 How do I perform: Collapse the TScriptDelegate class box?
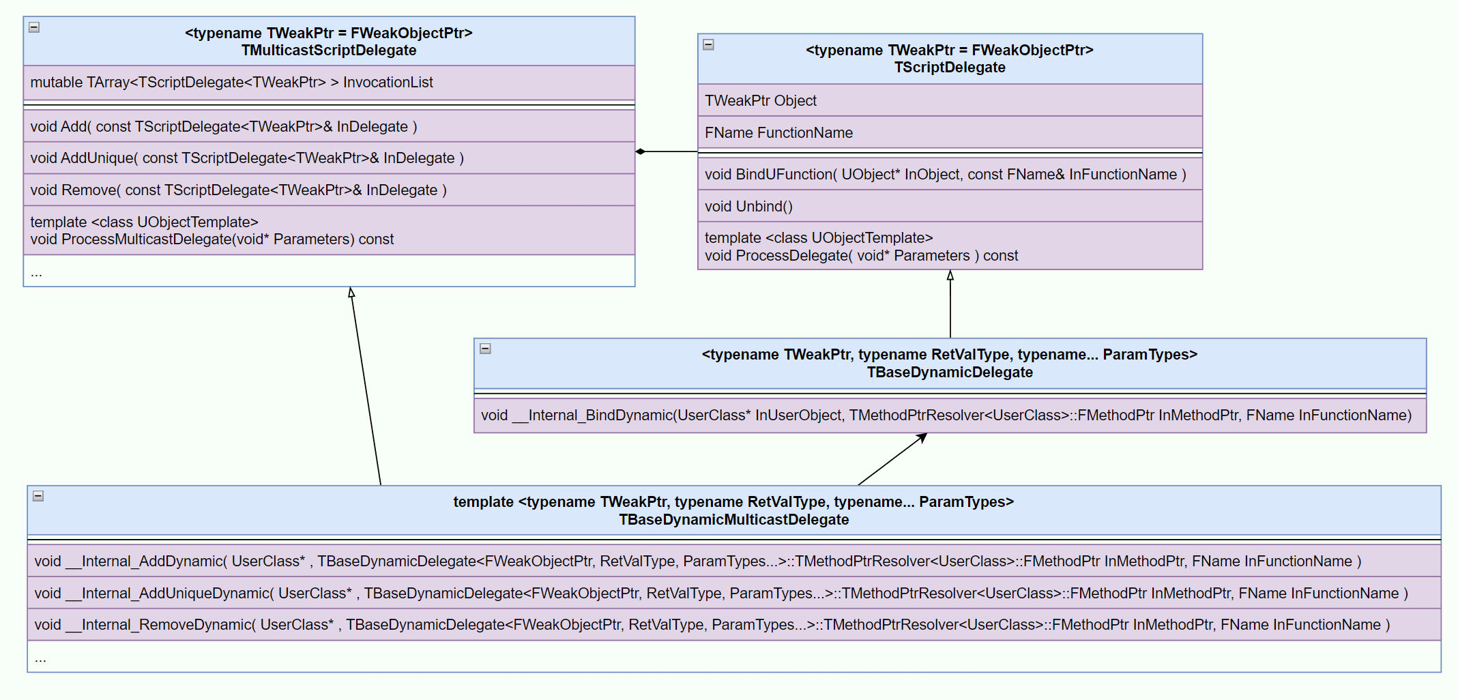tap(708, 44)
